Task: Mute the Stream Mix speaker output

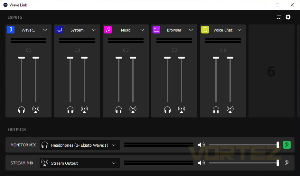Action: coord(201,163)
